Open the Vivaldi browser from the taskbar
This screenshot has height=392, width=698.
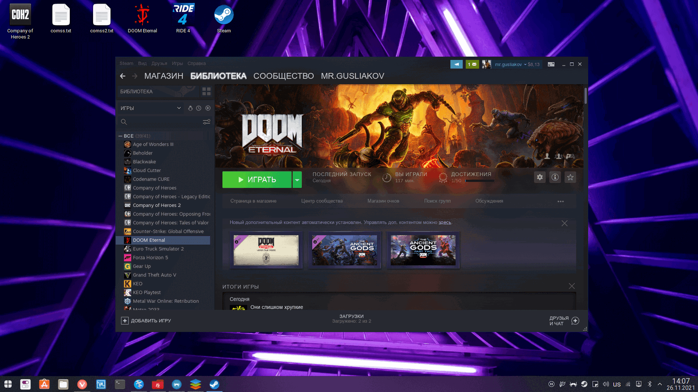pos(82,384)
